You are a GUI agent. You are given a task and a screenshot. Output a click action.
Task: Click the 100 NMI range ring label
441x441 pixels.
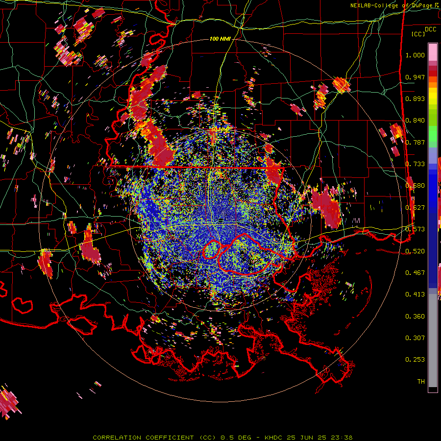220,39
